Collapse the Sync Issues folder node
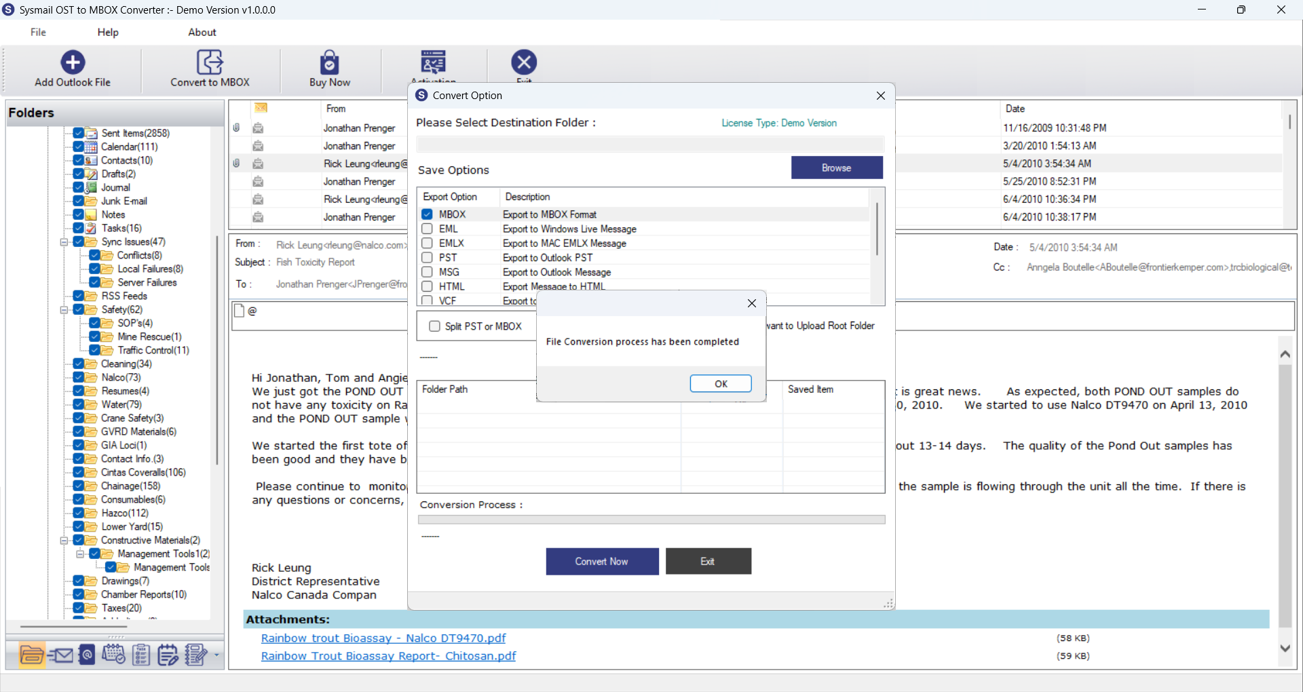The width and height of the screenshot is (1303, 692). tap(64, 242)
